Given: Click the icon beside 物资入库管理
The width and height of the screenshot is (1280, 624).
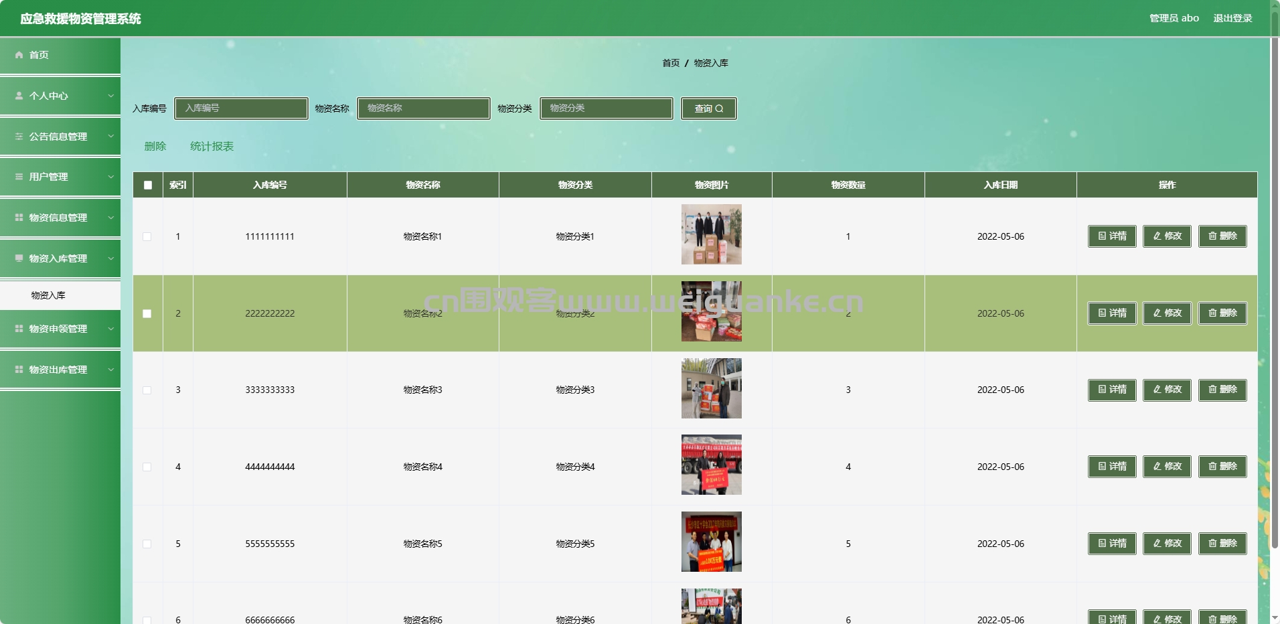Looking at the screenshot, I should coord(19,258).
